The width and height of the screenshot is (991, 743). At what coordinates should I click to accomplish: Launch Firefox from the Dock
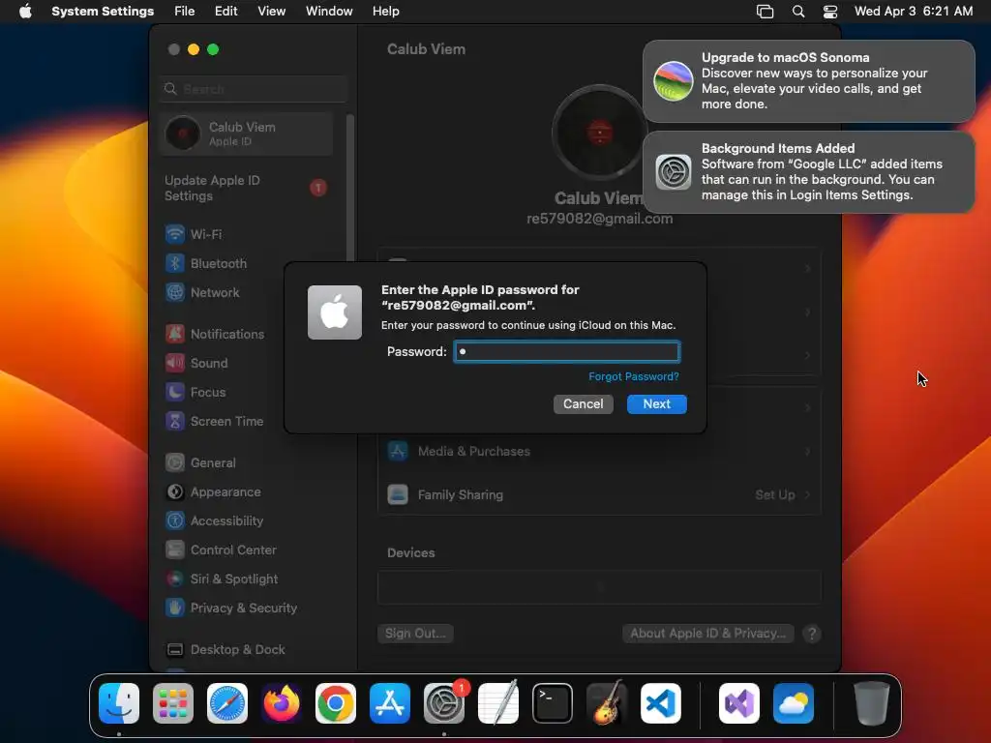point(282,703)
